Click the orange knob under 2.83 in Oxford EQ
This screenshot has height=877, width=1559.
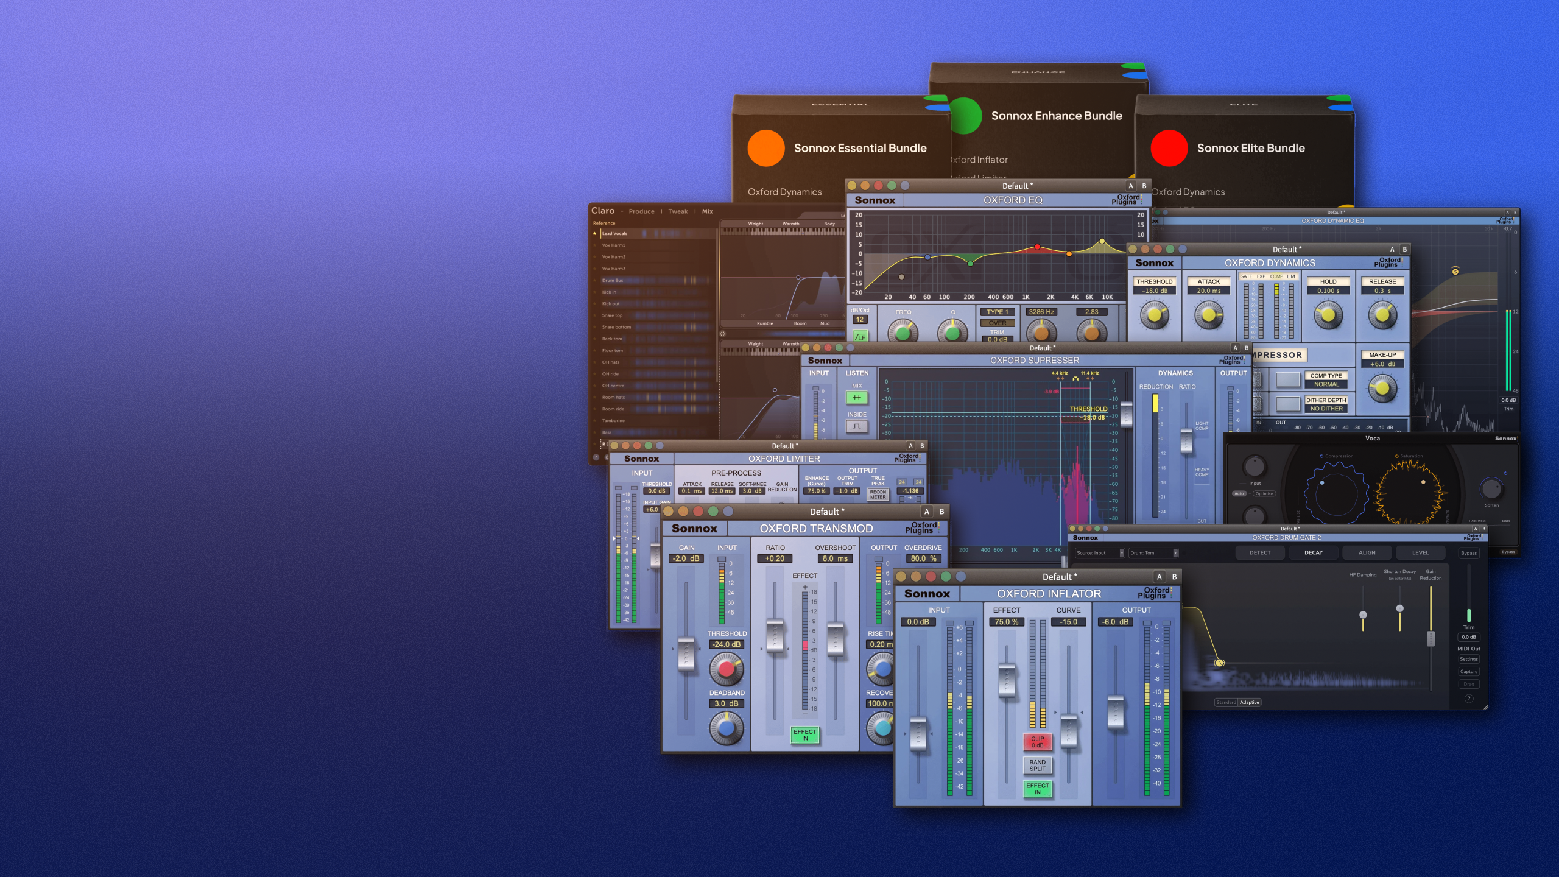click(1091, 332)
